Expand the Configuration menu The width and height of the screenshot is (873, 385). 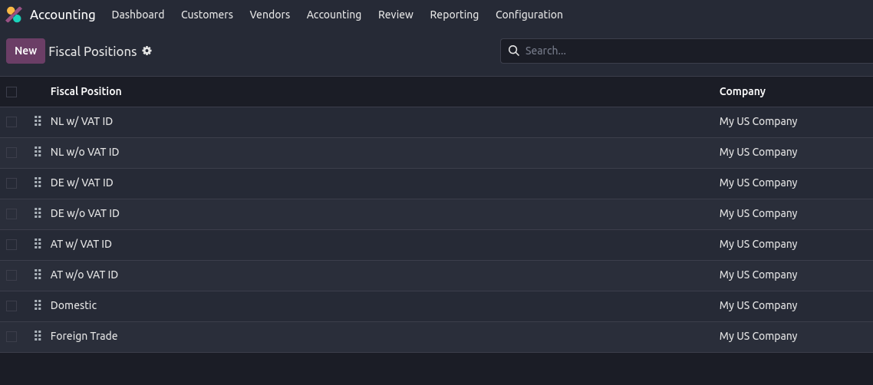point(529,15)
